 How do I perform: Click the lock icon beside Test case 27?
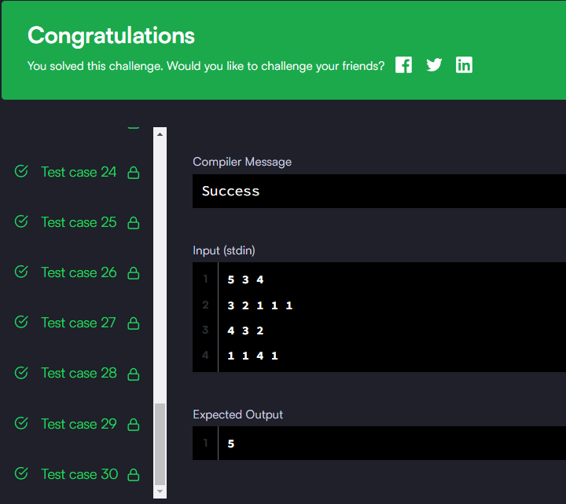click(x=134, y=323)
